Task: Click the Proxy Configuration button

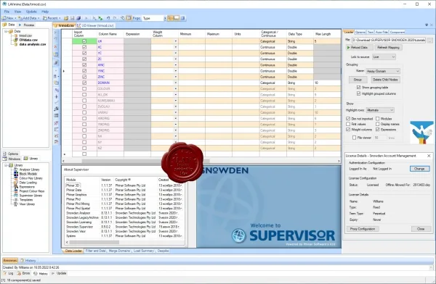Action: pyautogui.click(x=363, y=229)
